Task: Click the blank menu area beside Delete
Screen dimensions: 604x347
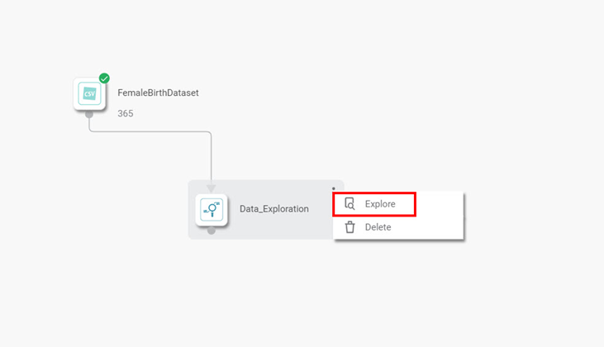Action: (427, 227)
